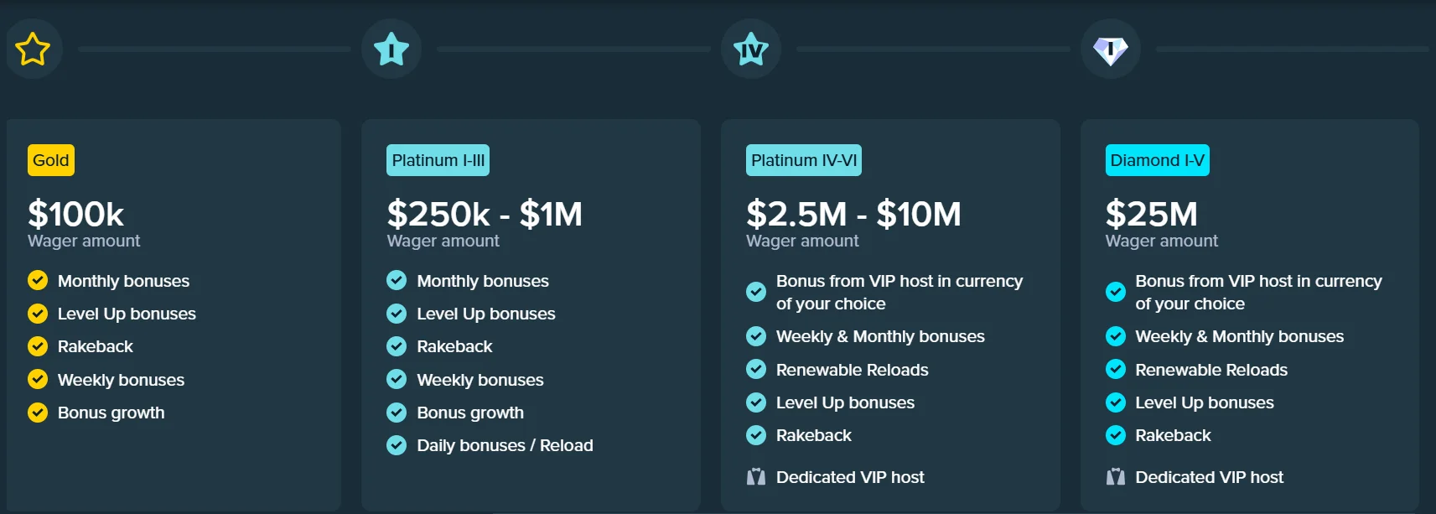Click yellow checkmark beside Gold Rakeback

click(x=38, y=346)
